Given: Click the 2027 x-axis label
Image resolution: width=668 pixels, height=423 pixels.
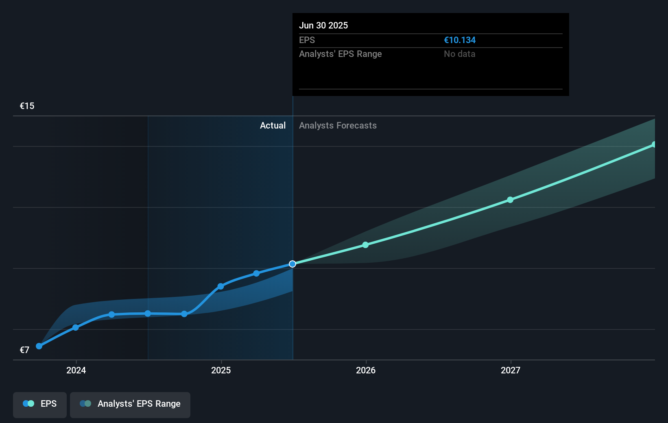Looking at the screenshot, I should [511, 370].
